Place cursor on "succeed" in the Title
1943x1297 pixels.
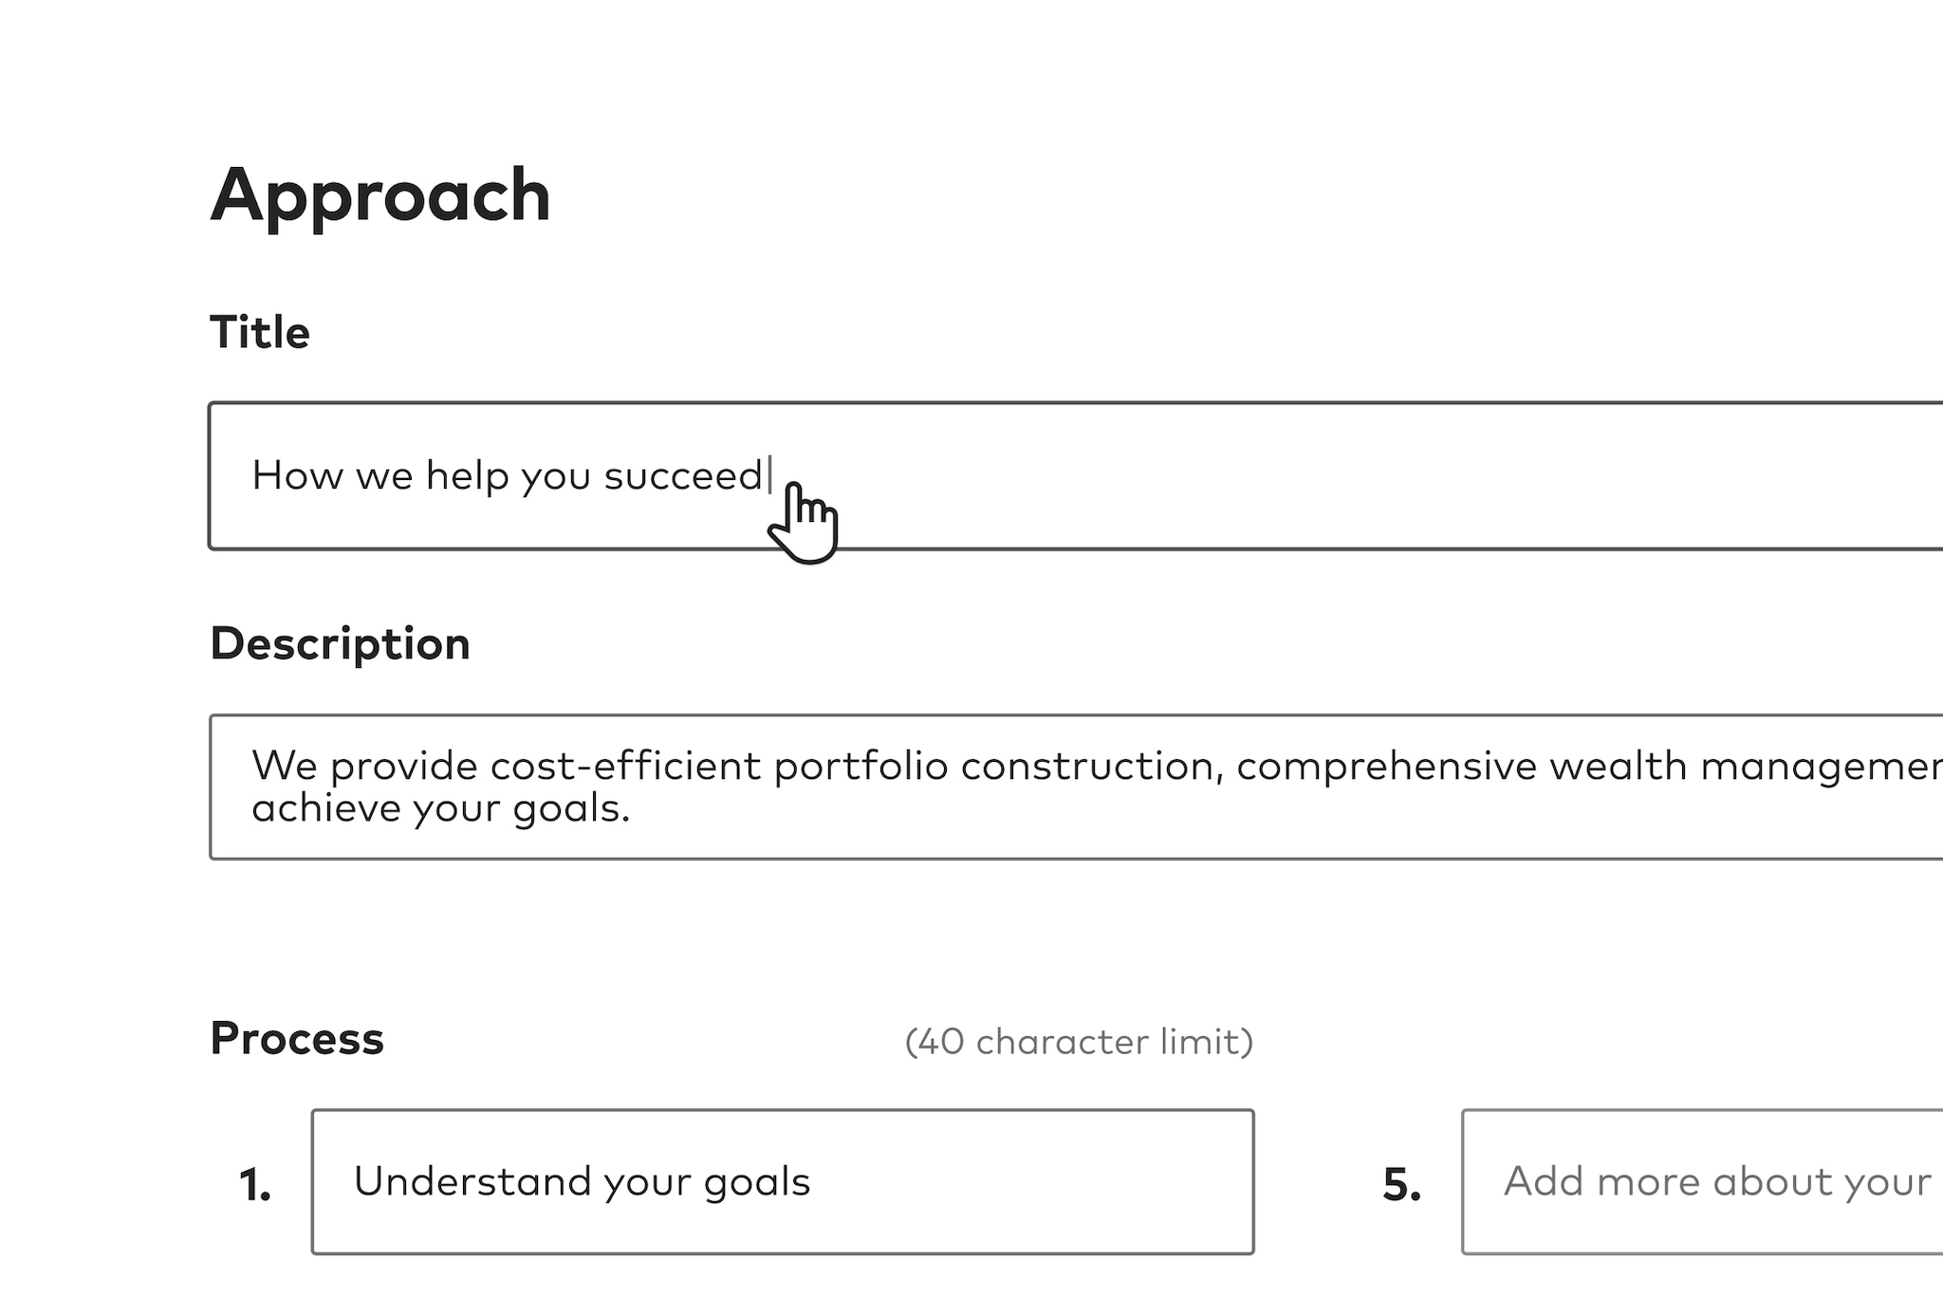click(683, 476)
